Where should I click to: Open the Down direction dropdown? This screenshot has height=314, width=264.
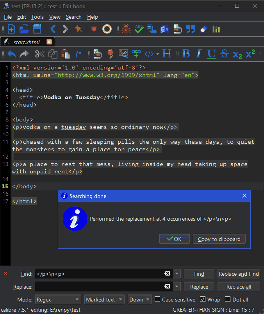point(139,300)
